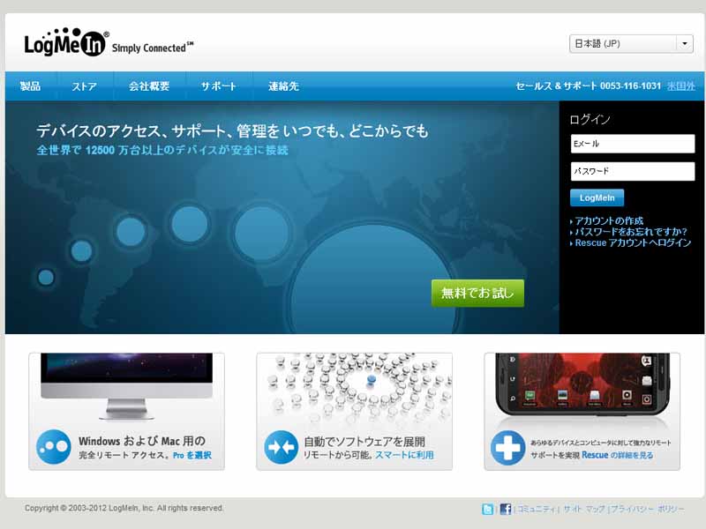Follow the アカウントの作成 link

point(609,221)
